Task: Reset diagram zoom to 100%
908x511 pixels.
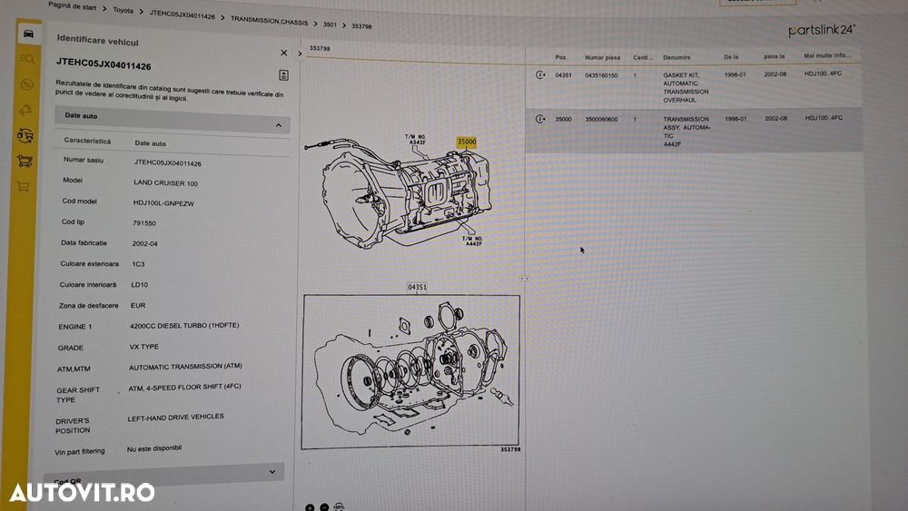Action: coord(340,507)
